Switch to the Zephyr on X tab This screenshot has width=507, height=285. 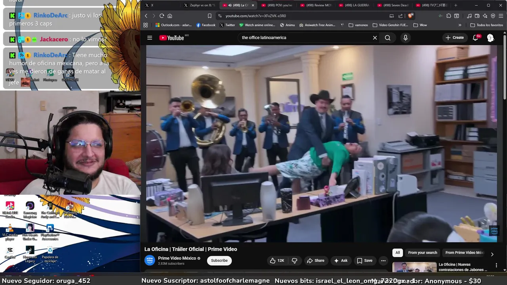click(200, 5)
